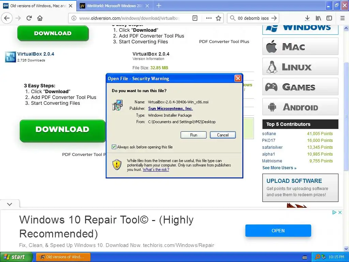Open contributor sofiane's profile
Image resolution: width=349 pixels, height=262 pixels.
pyautogui.click(x=269, y=134)
